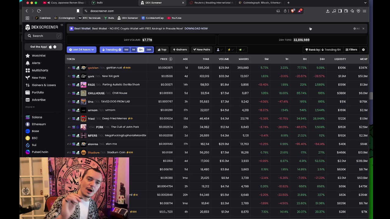390x219 pixels.
Task: Select the Sui chain icon
Action: tap(28, 145)
